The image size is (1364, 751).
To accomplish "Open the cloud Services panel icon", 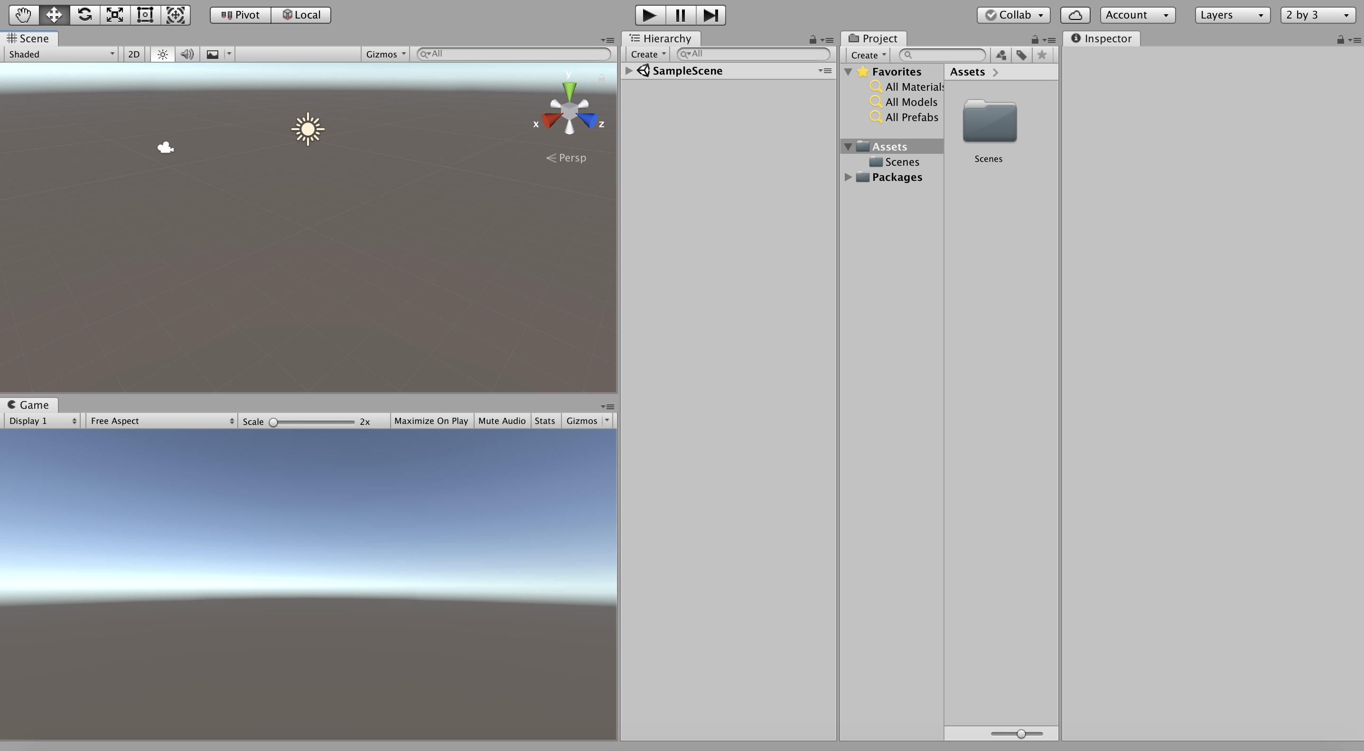I will tap(1074, 15).
